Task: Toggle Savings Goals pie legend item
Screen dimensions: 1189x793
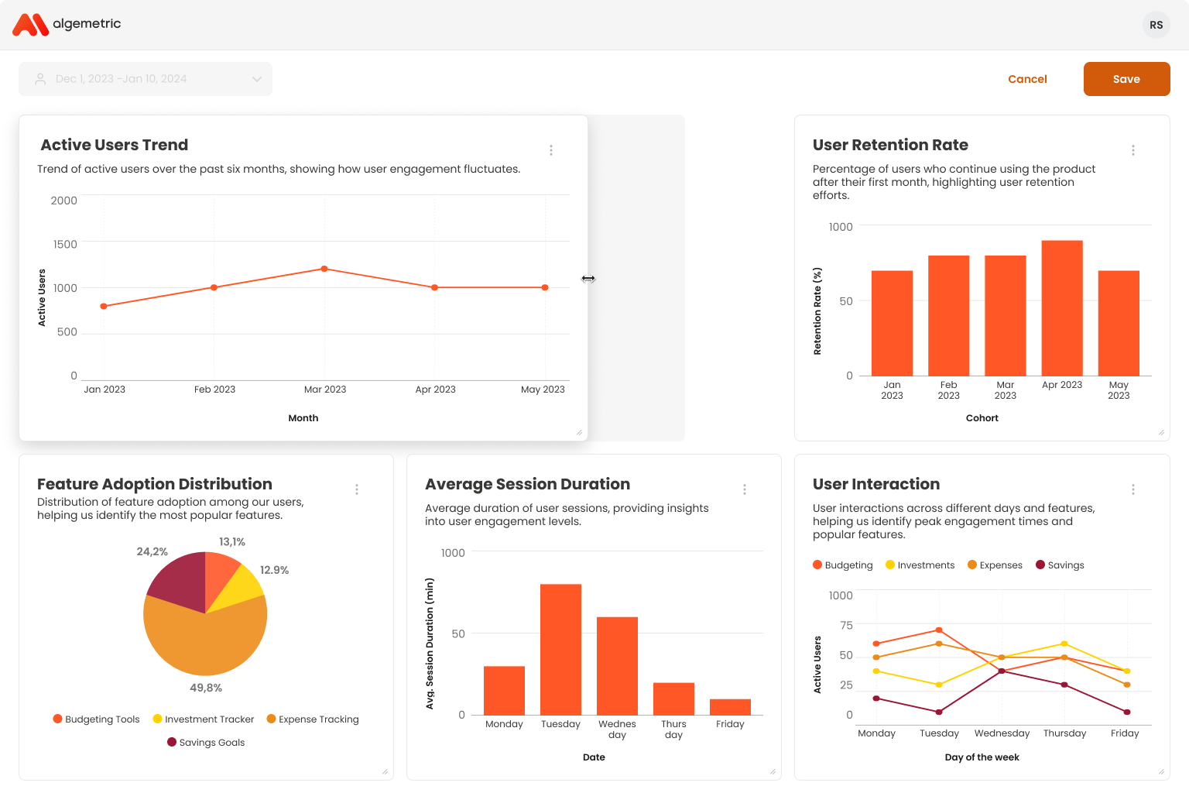Action: tap(206, 742)
